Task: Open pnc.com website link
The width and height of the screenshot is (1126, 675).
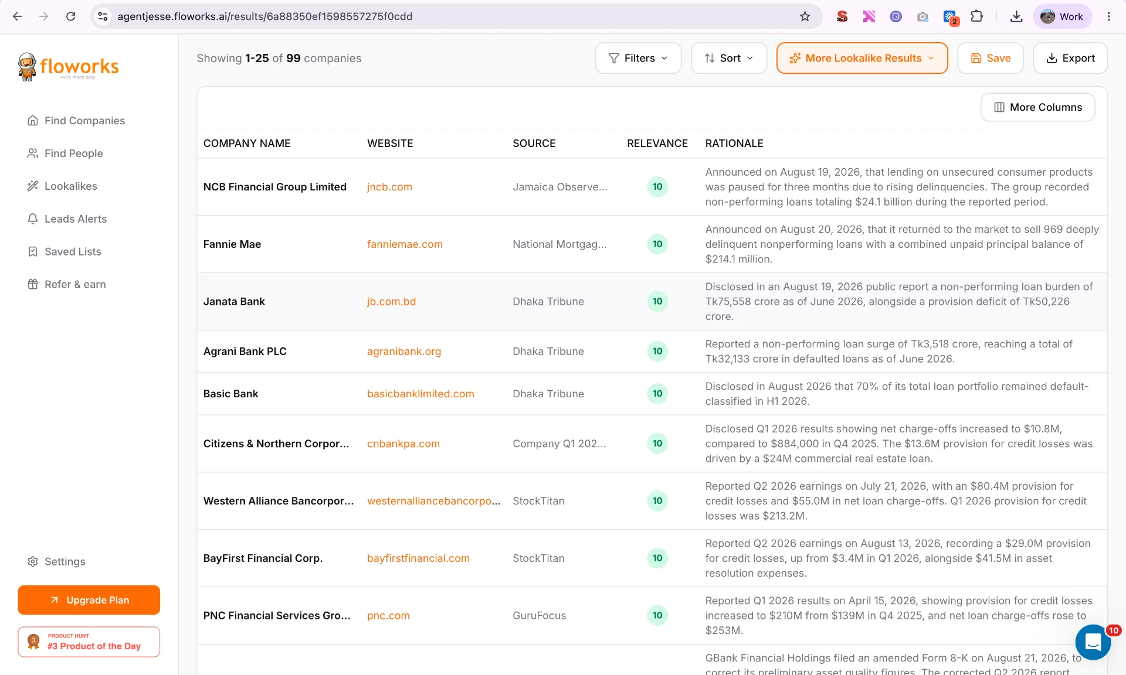Action: 388,616
